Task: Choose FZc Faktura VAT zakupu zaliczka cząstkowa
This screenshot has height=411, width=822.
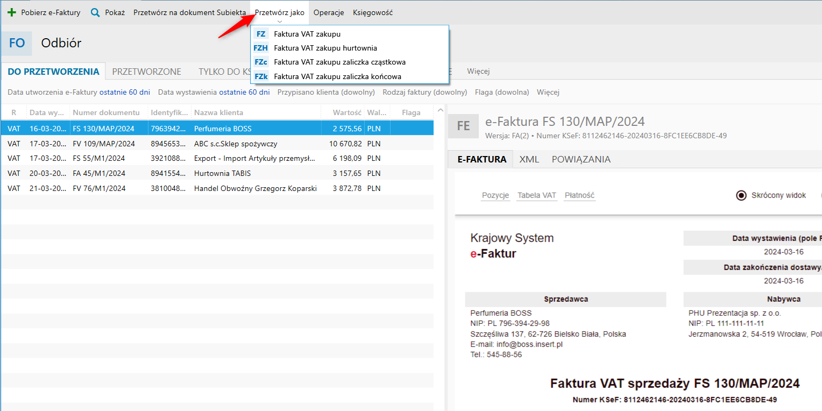Action: [x=350, y=62]
